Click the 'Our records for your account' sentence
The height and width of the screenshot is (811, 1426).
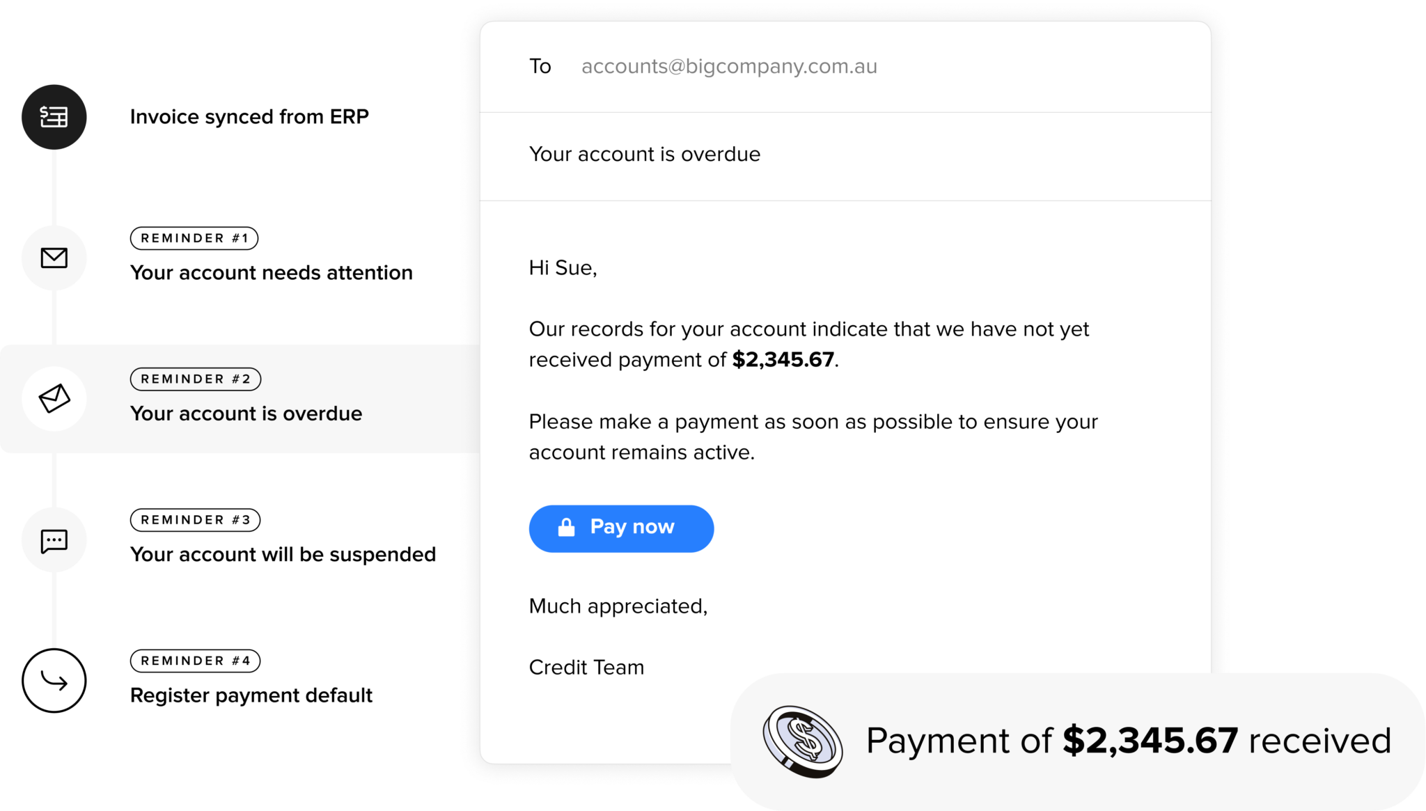click(x=808, y=329)
